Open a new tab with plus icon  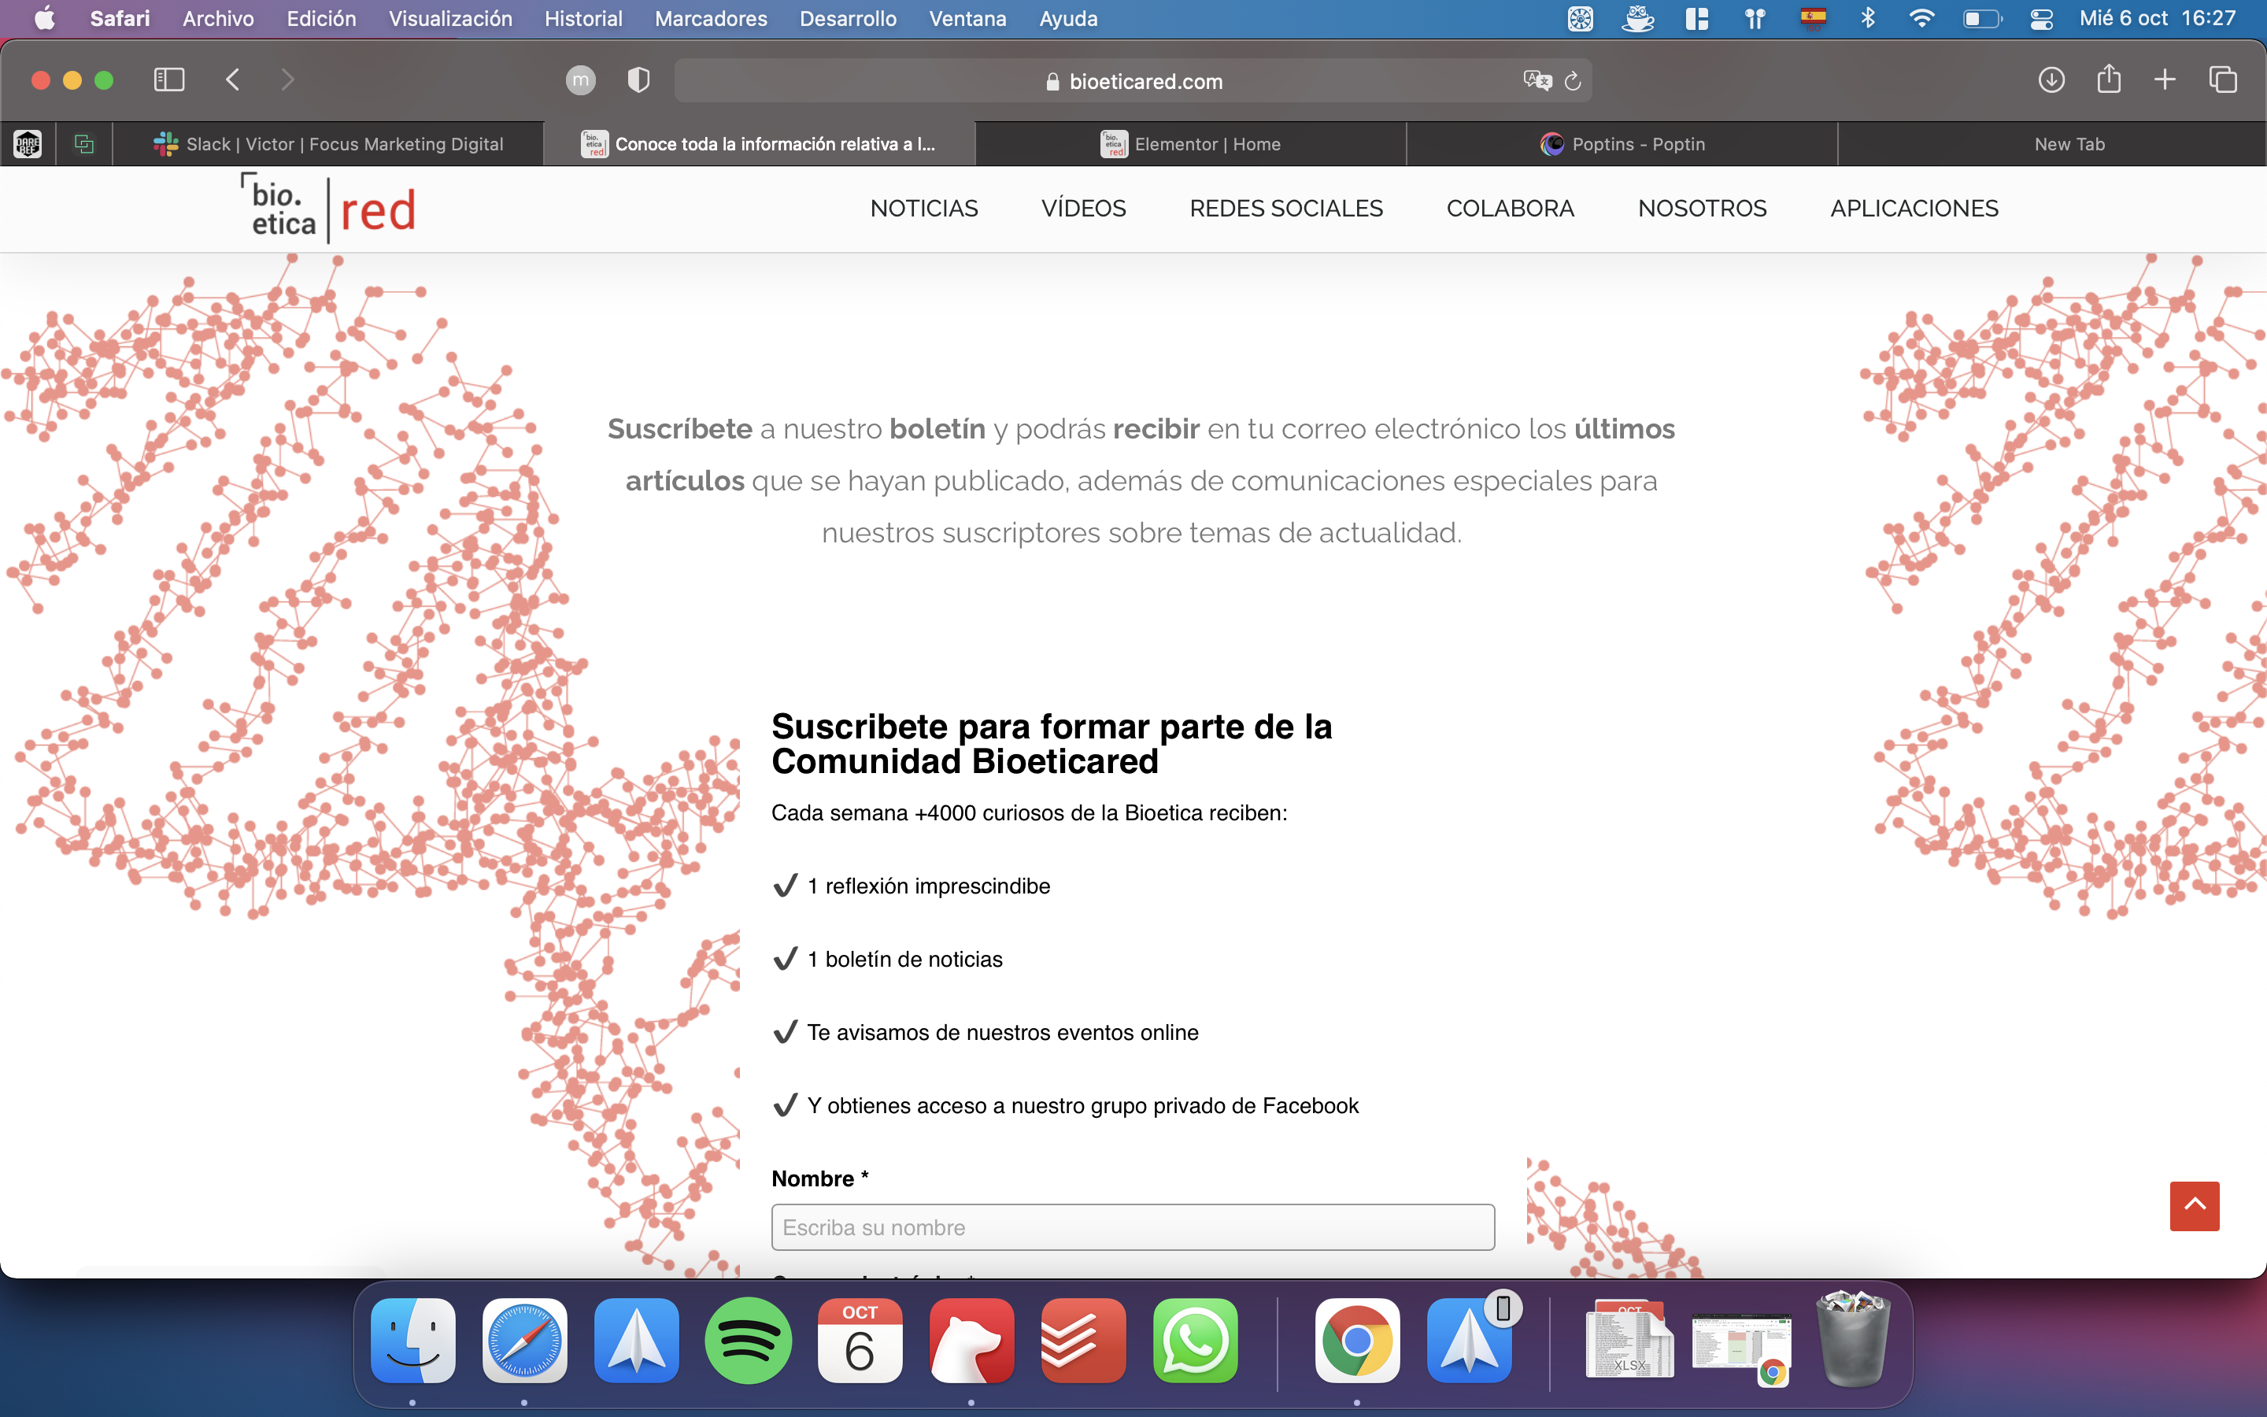click(x=2165, y=80)
